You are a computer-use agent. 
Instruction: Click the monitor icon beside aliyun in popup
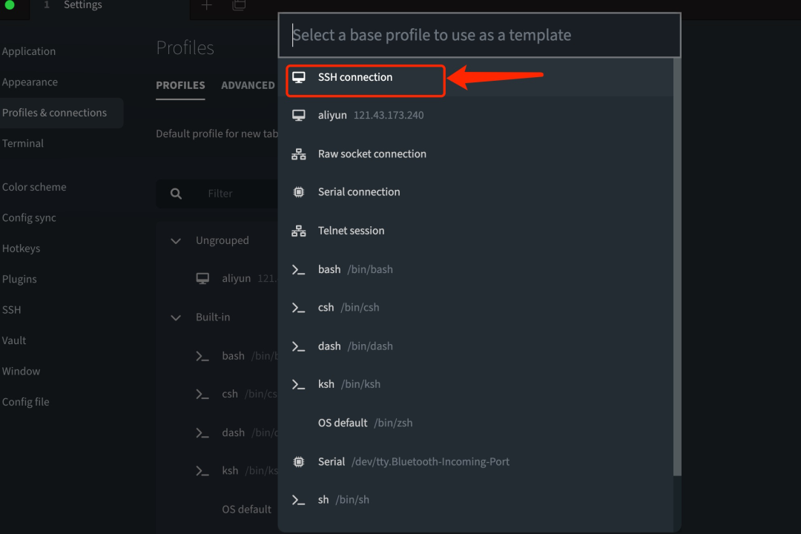pos(298,116)
